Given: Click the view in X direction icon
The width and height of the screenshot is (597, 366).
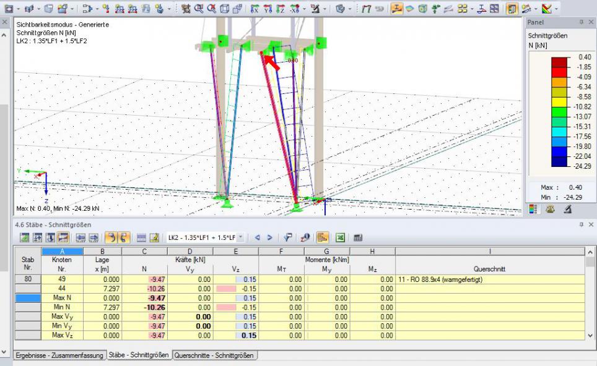Looking at the screenshot, I should 255,9.
